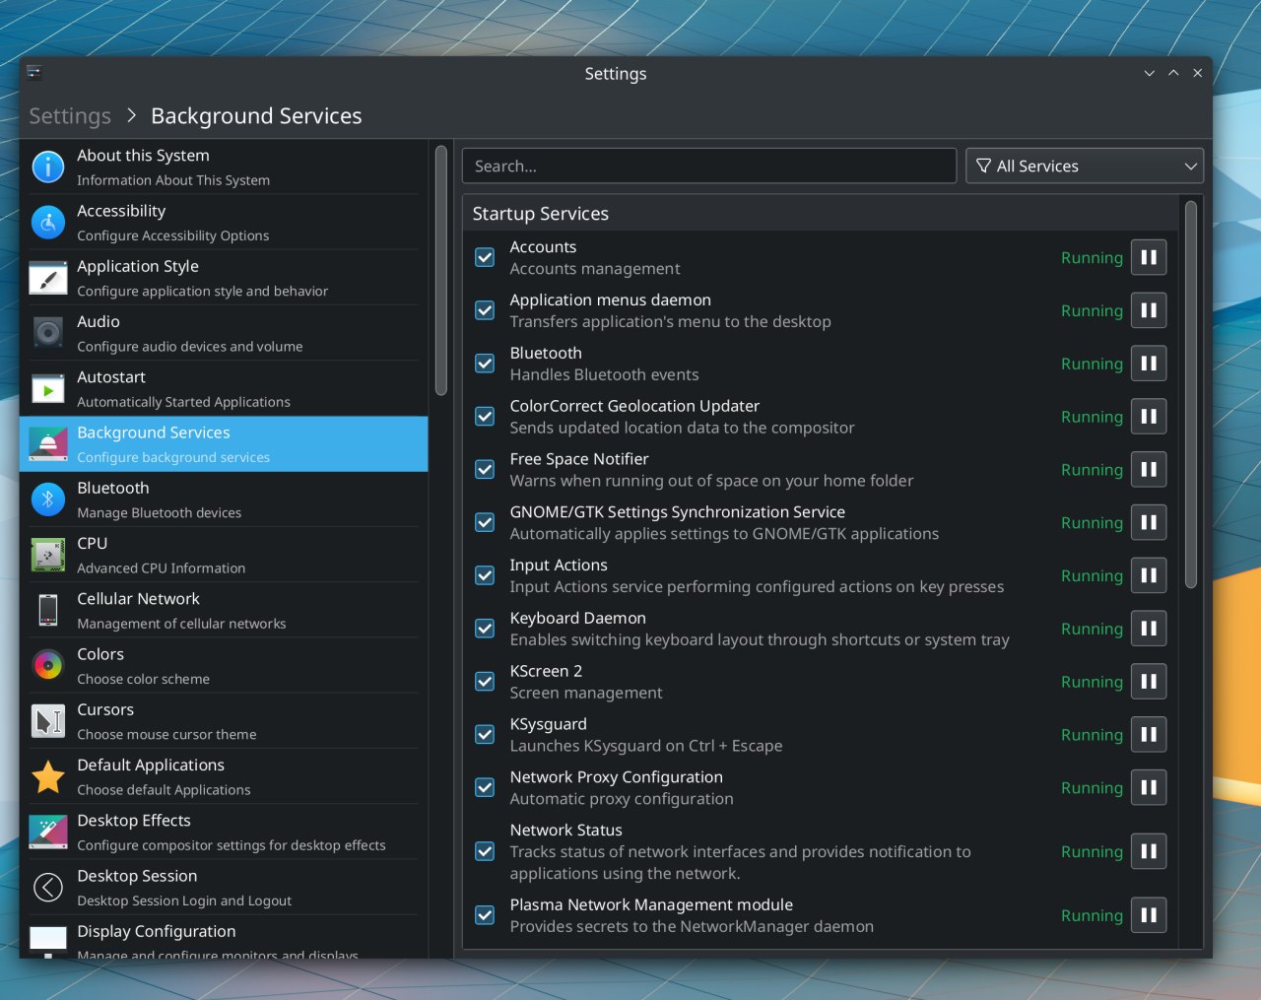Open Accessibility settings module
The image size is (1261, 1000).
(224, 223)
